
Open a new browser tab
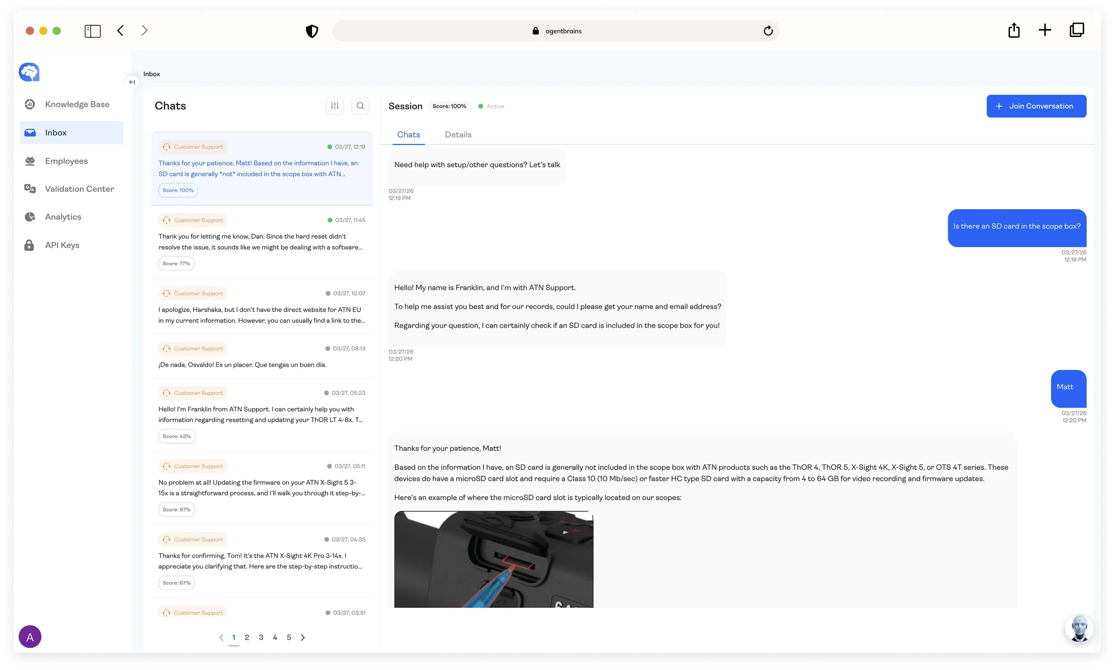point(1044,30)
